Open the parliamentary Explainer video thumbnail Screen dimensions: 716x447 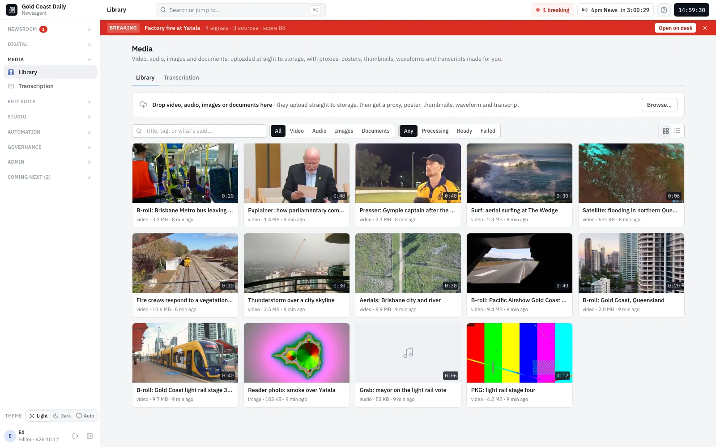click(x=297, y=173)
